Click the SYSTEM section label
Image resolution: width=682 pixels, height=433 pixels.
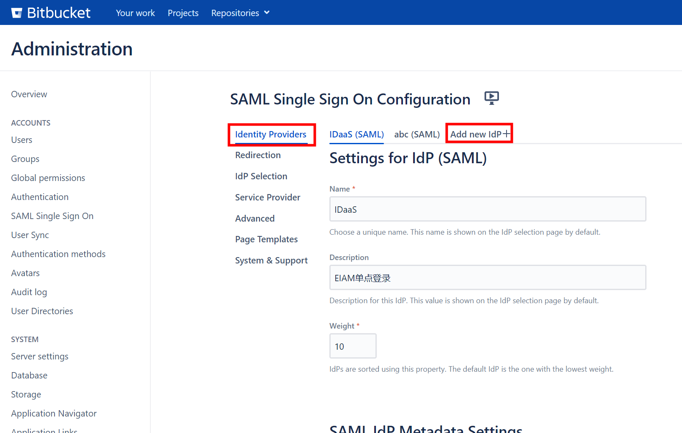pyautogui.click(x=25, y=340)
